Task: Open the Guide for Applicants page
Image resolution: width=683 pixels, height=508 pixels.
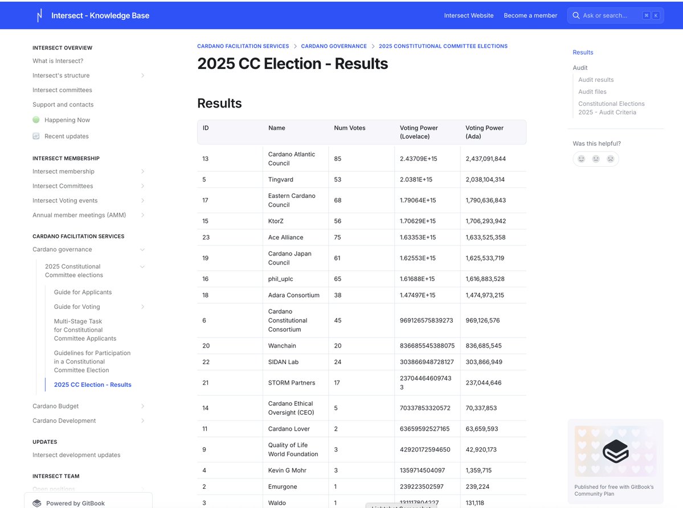Action: click(x=83, y=292)
